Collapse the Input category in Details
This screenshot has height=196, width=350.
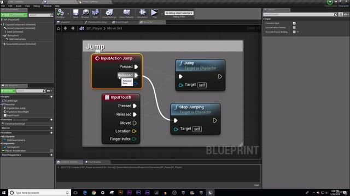(x=264, y=19)
